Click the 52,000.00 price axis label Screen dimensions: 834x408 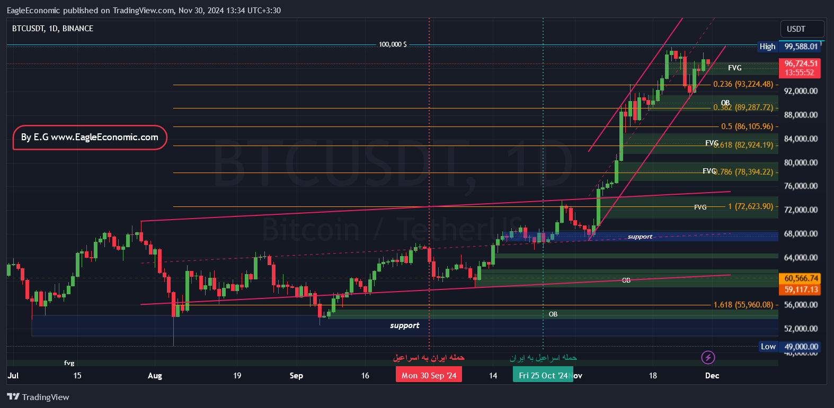[801, 329]
